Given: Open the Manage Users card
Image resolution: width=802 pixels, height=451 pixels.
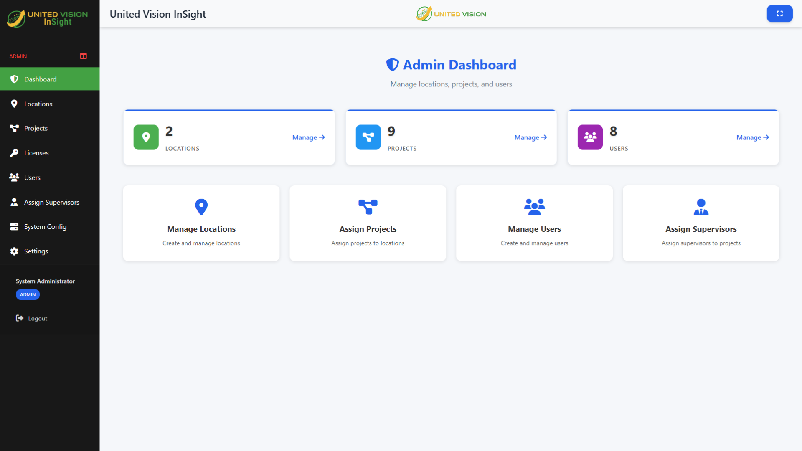Looking at the screenshot, I should pos(535,223).
